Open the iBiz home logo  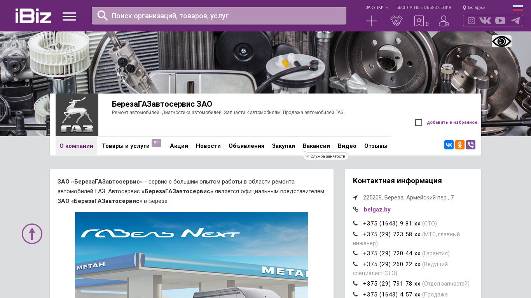coord(33,16)
